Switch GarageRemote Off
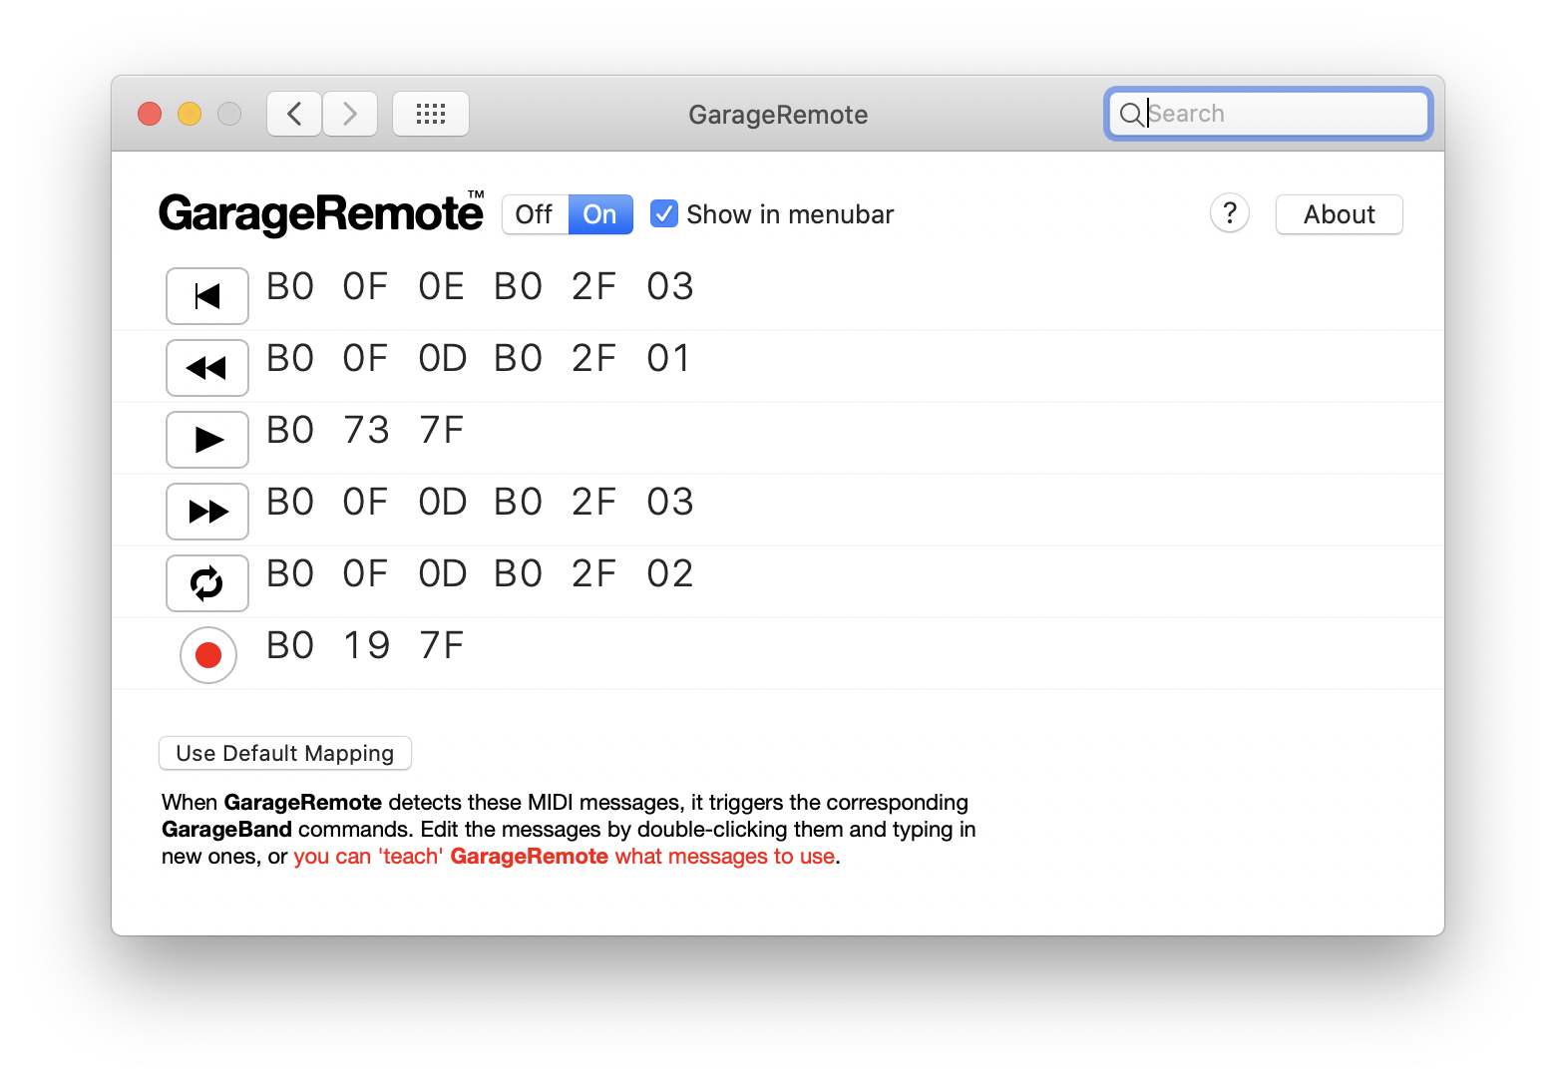 point(535,214)
